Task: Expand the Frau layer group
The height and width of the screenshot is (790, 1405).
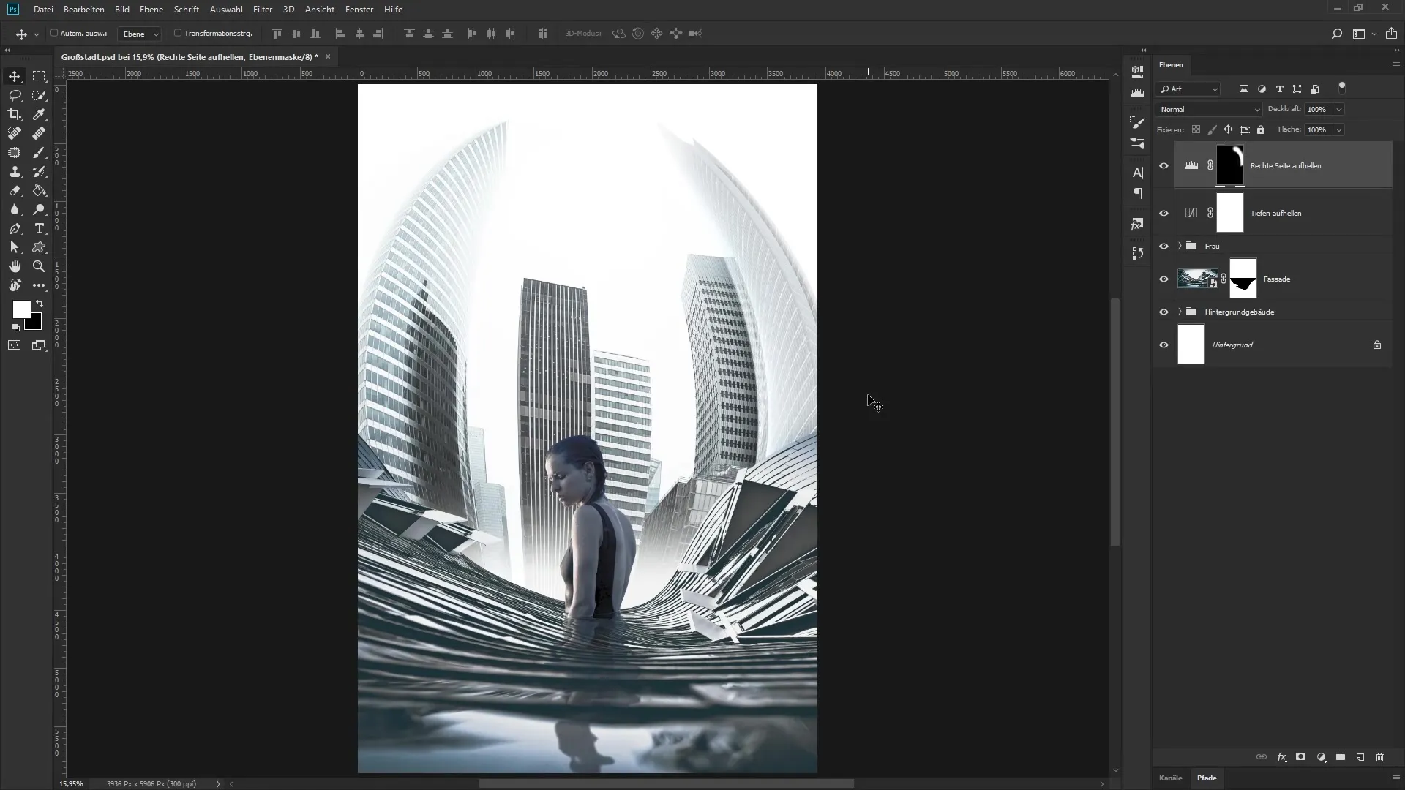Action: (1180, 246)
